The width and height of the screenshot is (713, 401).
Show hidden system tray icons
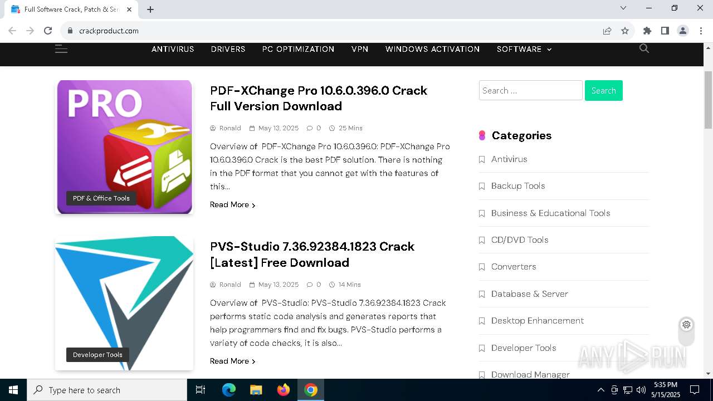pyautogui.click(x=600, y=390)
